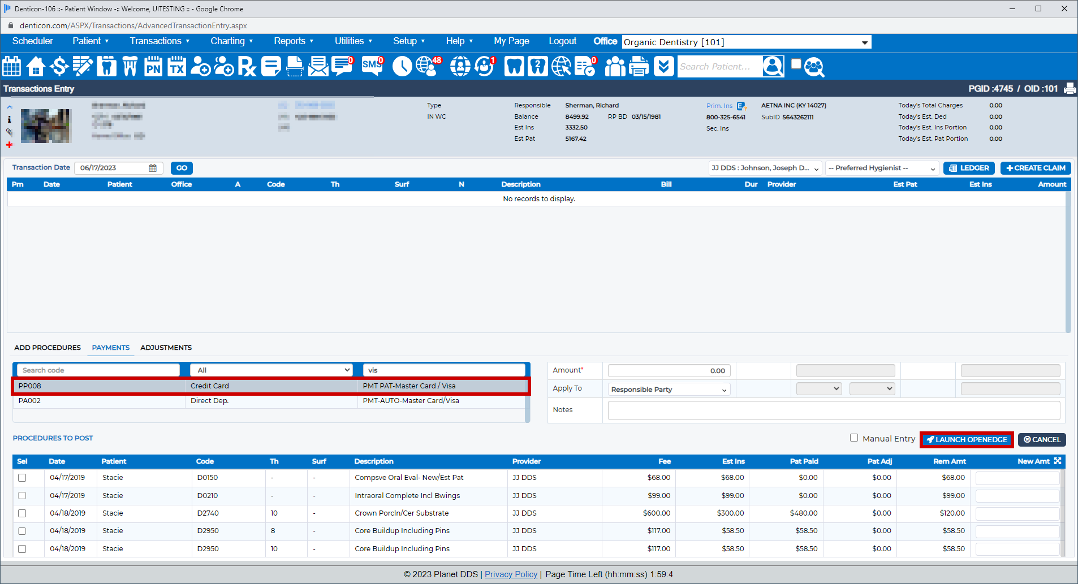Open the Office Organic Dentistry dropdown
Screen dimensions: 1078x584
tap(747, 42)
